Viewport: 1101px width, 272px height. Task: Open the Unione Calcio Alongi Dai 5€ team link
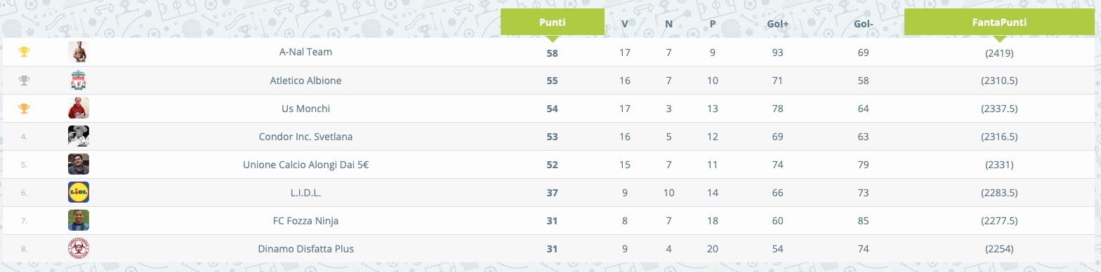pos(306,165)
